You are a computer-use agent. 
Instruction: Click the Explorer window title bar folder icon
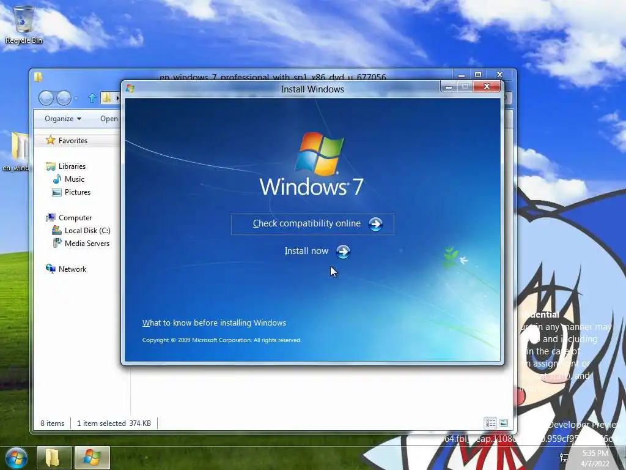pos(39,76)
